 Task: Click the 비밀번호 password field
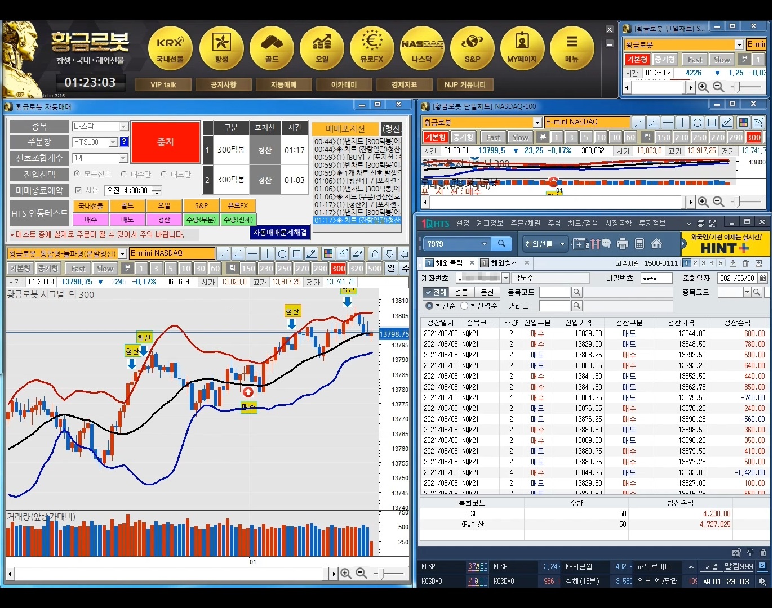coord(656,278)
